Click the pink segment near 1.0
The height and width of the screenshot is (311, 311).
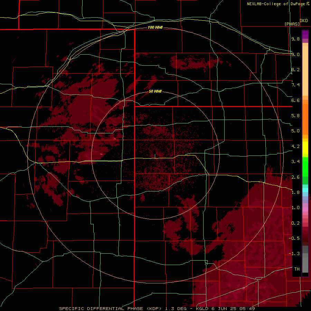point(305,209)
